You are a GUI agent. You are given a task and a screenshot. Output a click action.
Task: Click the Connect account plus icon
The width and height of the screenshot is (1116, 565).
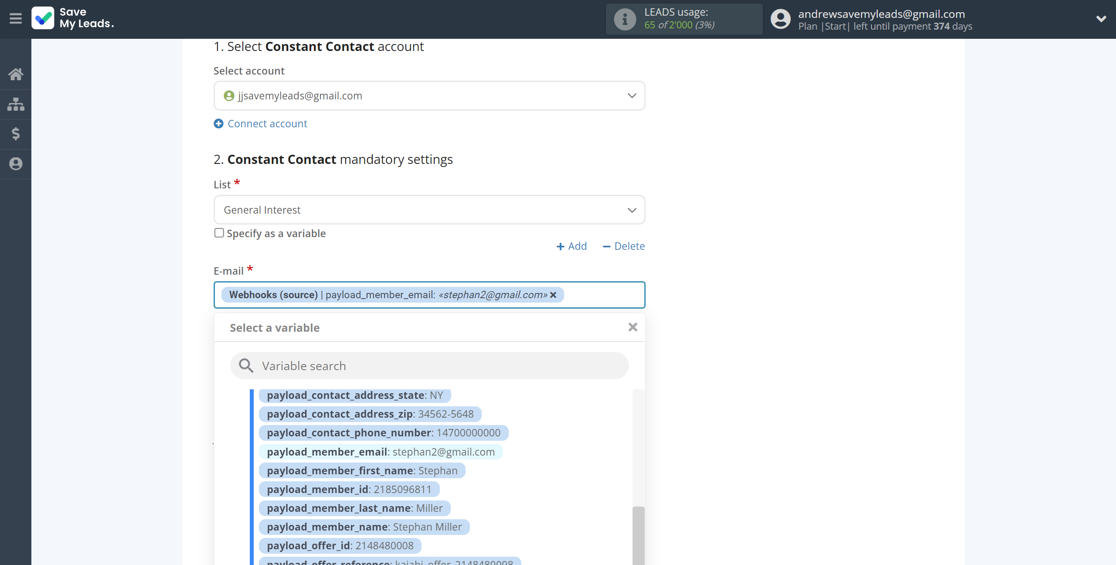tap(218, 124)
